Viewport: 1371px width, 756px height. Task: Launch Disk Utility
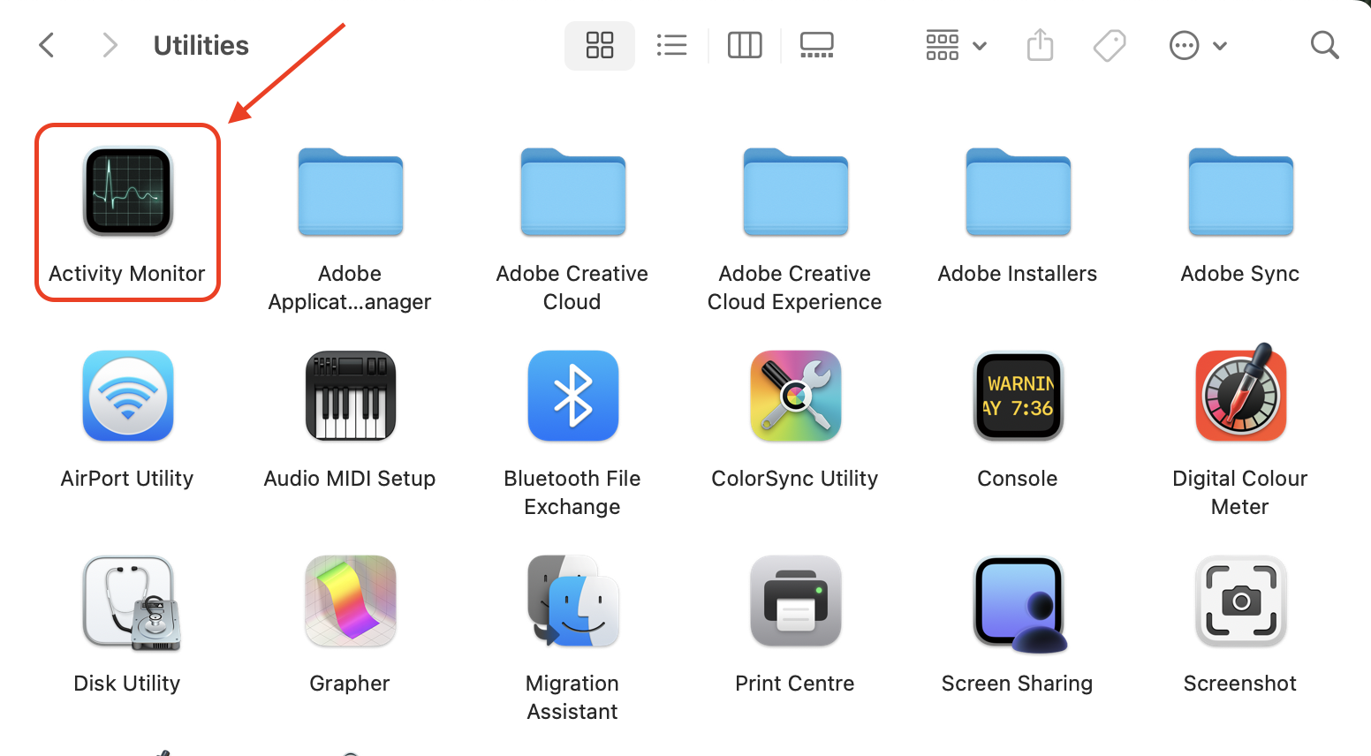pyautogui.click(x=127, y=601)
